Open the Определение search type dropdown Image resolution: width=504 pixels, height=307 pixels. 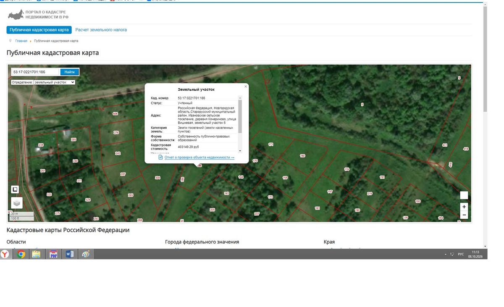point(54,82)
